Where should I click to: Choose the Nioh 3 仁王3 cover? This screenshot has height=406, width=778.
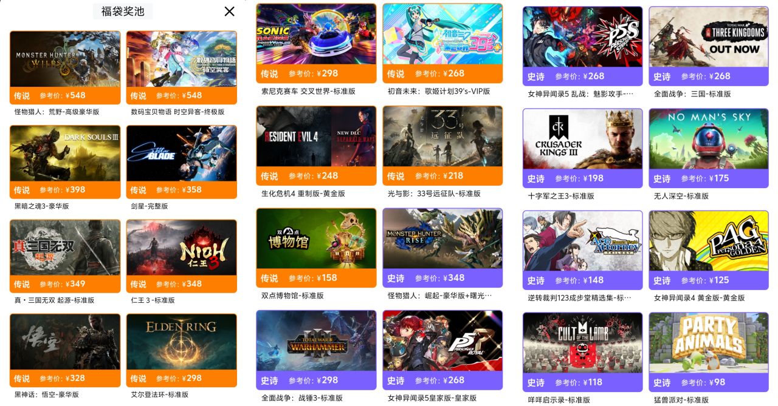(x=182, y=247)
